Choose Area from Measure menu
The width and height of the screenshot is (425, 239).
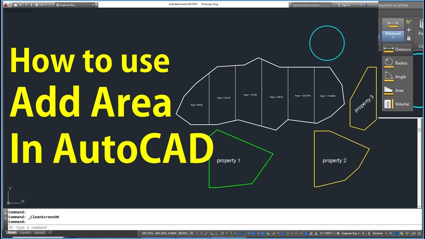pos(397,90)
